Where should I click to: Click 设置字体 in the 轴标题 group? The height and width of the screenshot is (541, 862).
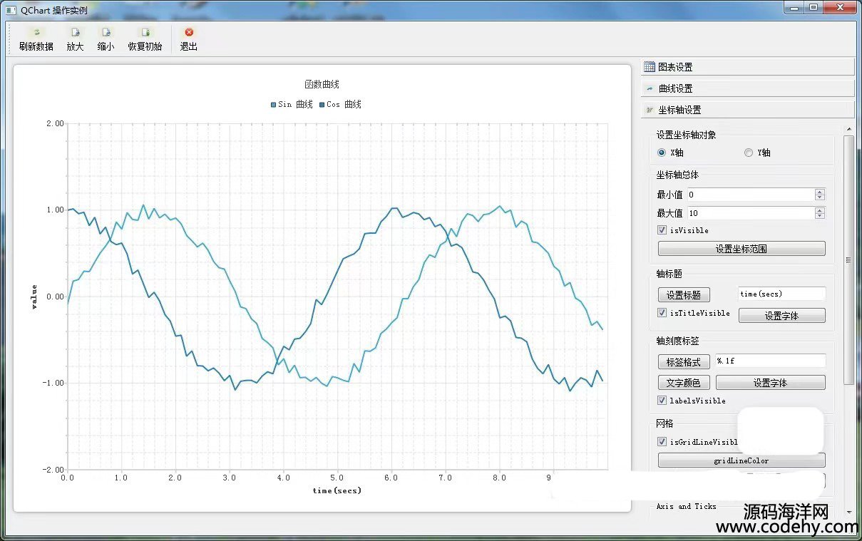pos(782,315)
